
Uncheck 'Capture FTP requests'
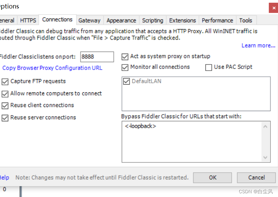(x=5, y=81)
